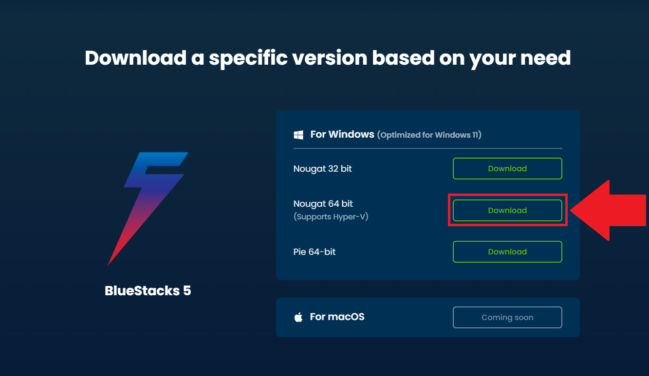Click the divider line under For Windows
649x376 pixels.
[428, 148]
